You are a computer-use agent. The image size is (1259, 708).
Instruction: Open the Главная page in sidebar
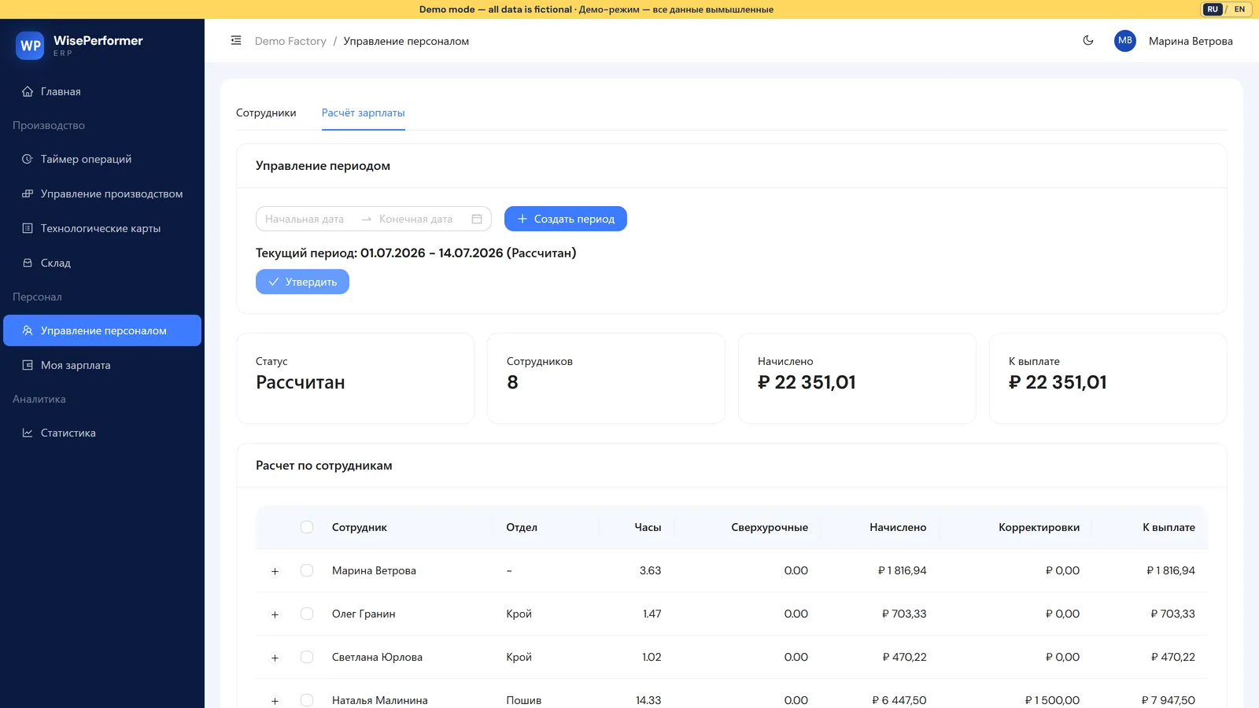102,91
